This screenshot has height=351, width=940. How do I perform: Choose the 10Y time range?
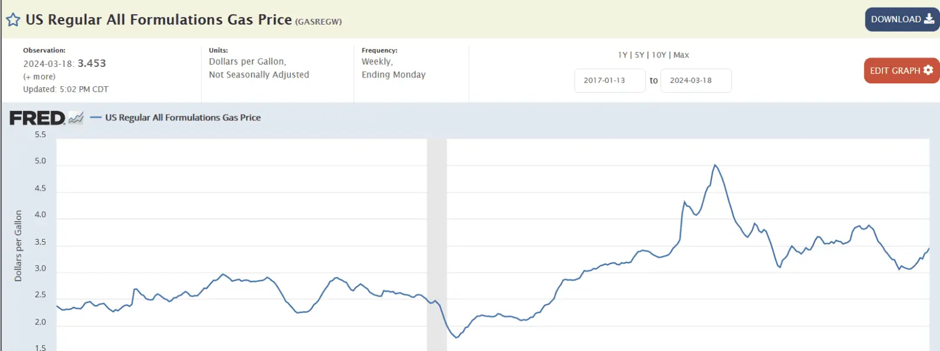tap(659, 55)
